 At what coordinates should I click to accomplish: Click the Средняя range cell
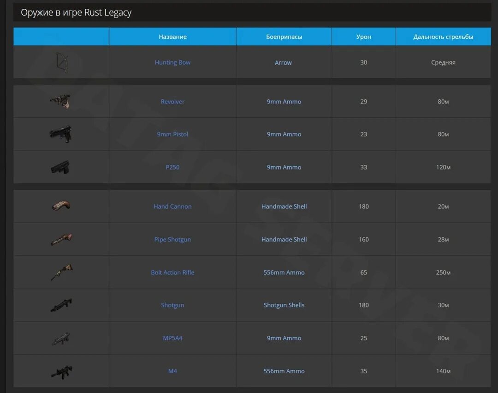tap(443, 63)
